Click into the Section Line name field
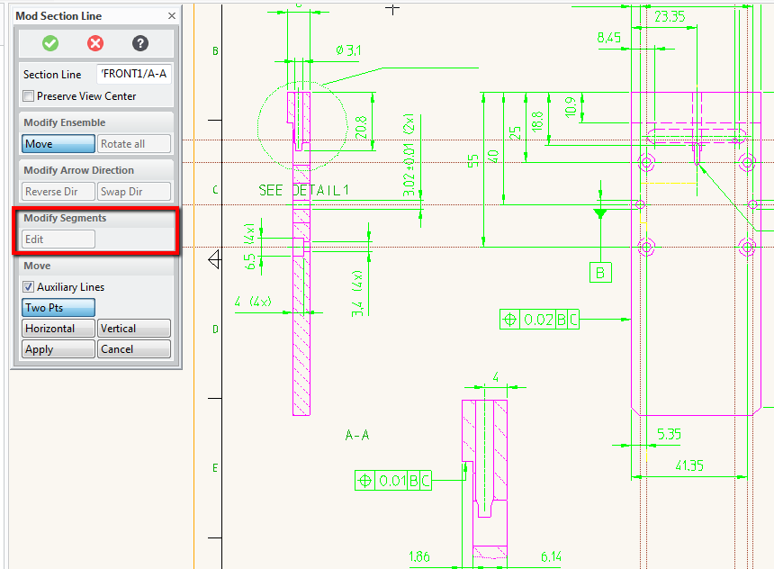 click(133, 74)
